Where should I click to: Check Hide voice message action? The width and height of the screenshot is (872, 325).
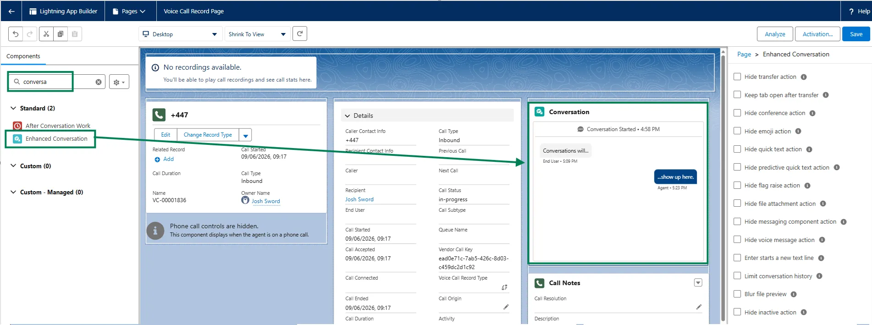pyautogui.click(x=737, y=239)
